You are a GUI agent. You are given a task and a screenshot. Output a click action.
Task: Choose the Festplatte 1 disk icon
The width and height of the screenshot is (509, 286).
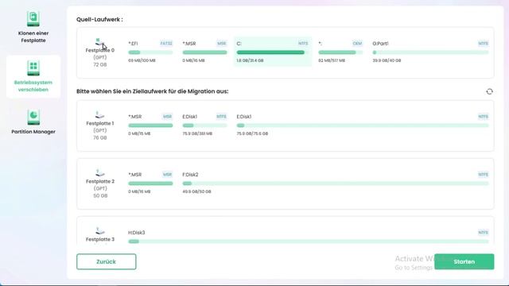pos(99,115)
